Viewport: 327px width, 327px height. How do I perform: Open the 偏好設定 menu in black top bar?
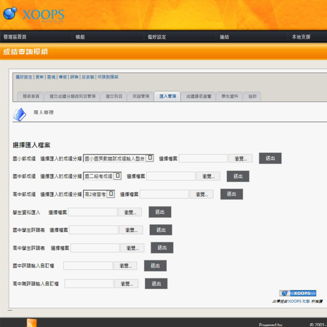click(157, 37)
